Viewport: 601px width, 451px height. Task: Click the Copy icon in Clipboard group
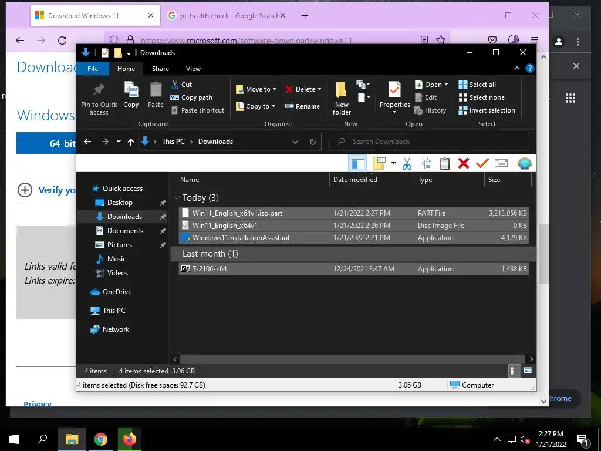pyautogui.click(x=131, y=90)
